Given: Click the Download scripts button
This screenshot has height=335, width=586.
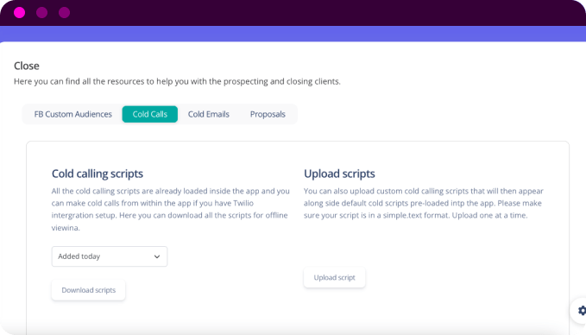Looking at the screenshot, I should click(x=89, y=290).
